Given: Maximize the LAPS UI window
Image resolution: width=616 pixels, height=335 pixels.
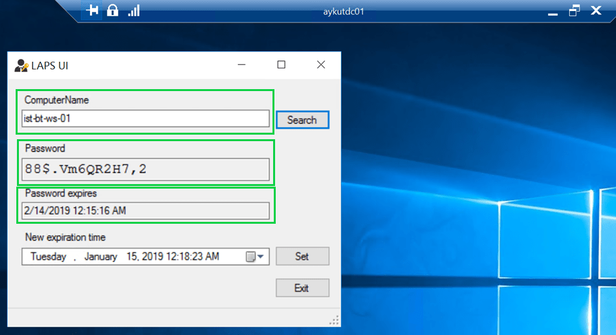Looking at the screenshot, I should pyautogui.click(x=281, y=65).
